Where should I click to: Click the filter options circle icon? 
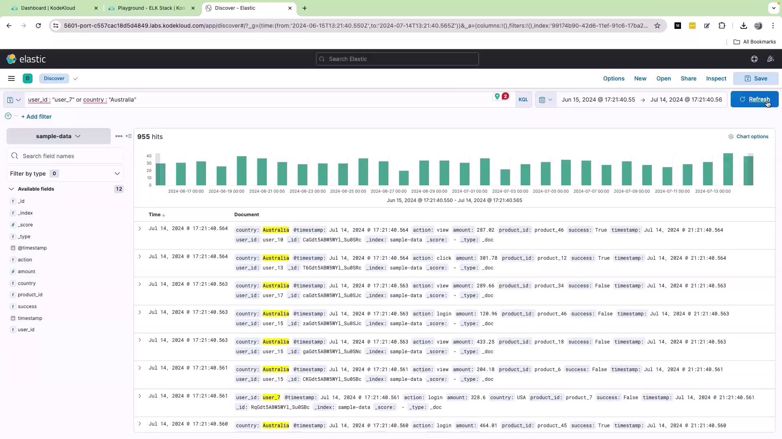(x=8, y=116)
